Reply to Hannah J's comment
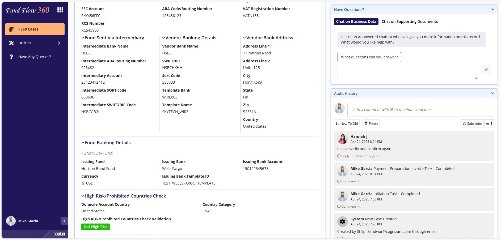501x240 pixels. coord(343,156)
